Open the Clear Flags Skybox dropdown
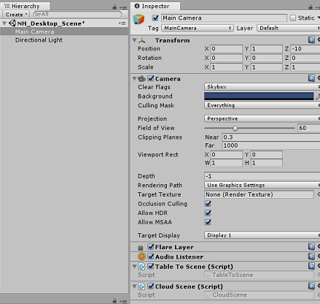The height and width of the screenshot is (304, 320). 262,87
